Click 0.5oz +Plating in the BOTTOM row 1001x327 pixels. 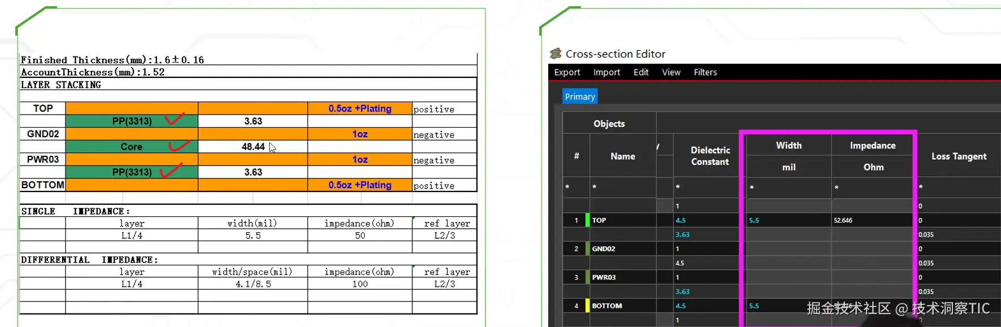pyautogui.click(x=360, y=185)
